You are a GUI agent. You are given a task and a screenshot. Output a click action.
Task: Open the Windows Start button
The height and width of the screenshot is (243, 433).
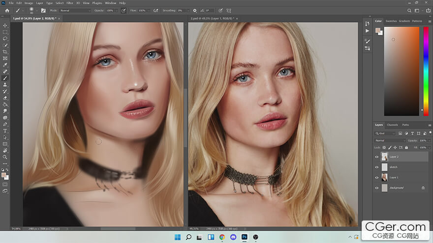pos(178,237)
